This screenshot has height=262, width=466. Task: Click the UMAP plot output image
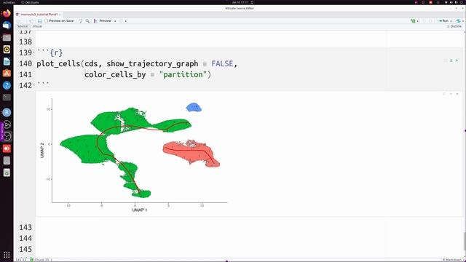[135, 154]
